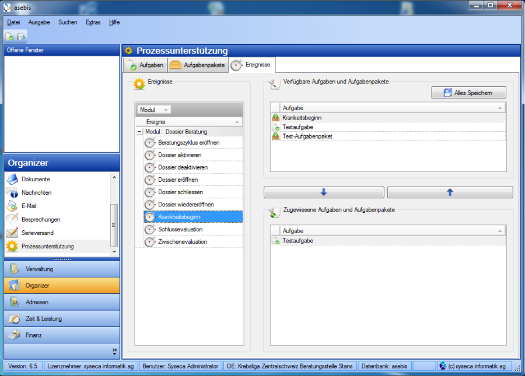
Task: Click Lizenznehmer: syseca informatik ag status entry
Action: pyautogui.click(x=90, y=366)
